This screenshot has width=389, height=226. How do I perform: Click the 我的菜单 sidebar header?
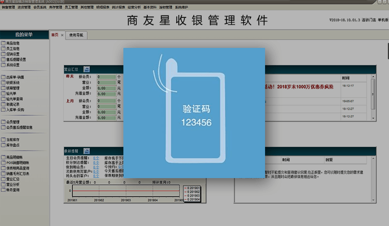(x=24, y=35)
